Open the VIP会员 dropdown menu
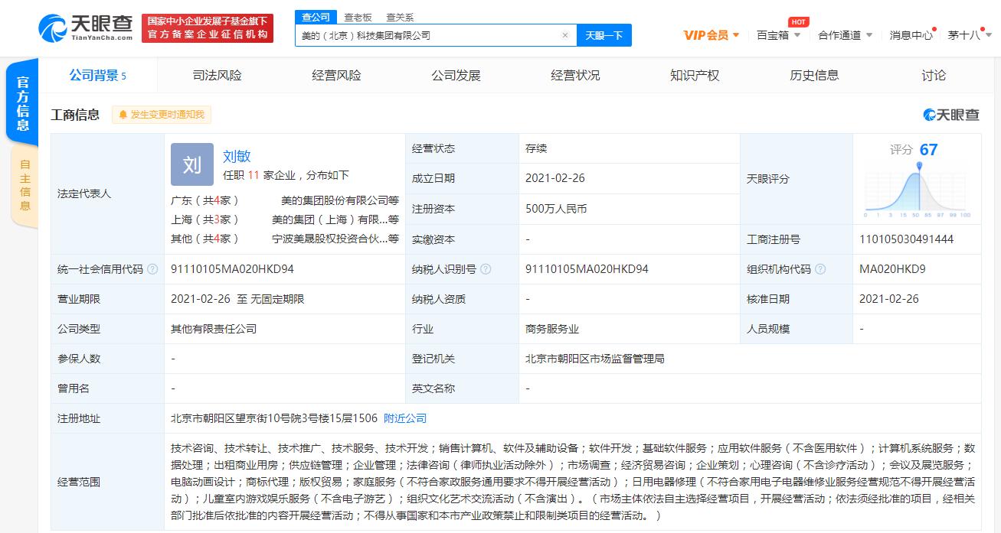The height and width of the screenshot is (533, 1001). point(707,34)
